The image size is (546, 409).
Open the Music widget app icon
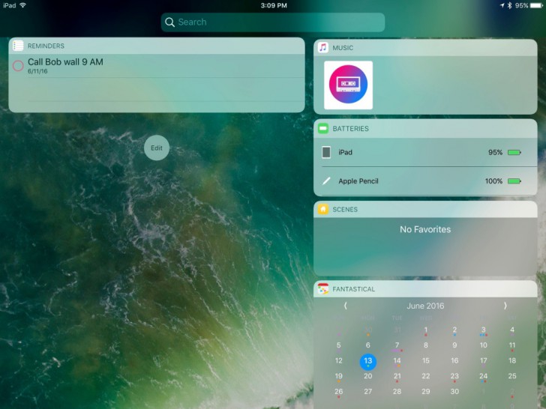(323, 48)
